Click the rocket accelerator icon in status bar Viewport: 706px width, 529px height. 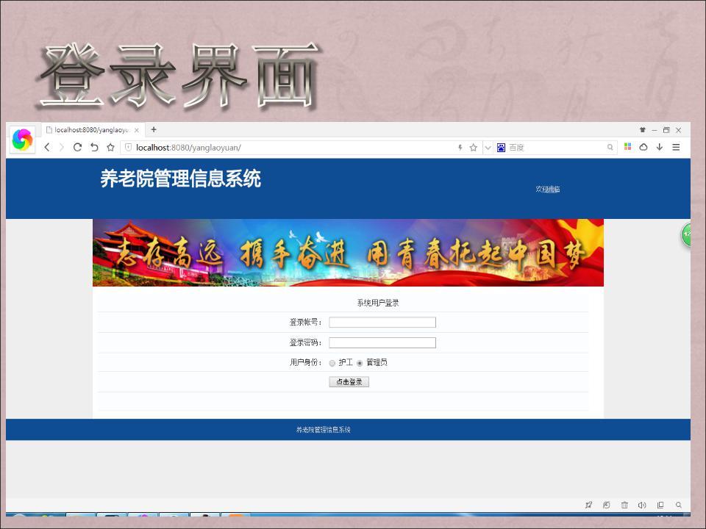[588, 505]
